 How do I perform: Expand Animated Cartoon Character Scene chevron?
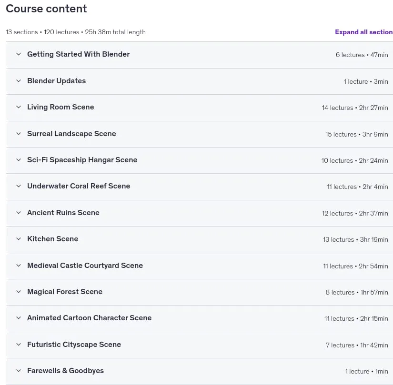pos(19,318)
